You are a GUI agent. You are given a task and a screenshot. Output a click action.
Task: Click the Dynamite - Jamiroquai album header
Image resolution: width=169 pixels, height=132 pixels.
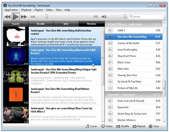(x=134, y=94)
